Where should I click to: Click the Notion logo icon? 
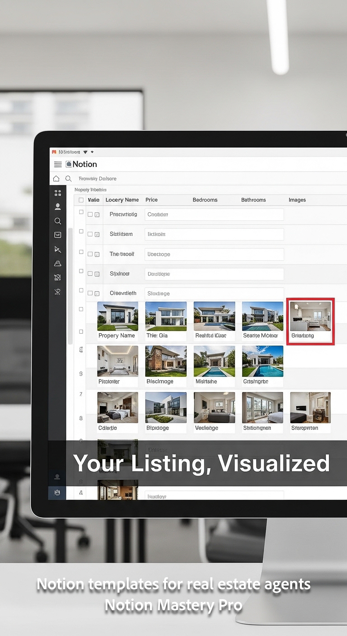[68, 164]
